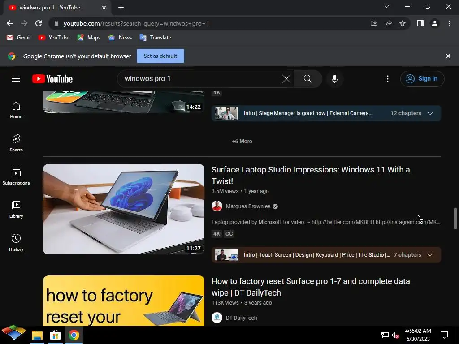
Task: Open the Windows Start button
Action: 13,333
